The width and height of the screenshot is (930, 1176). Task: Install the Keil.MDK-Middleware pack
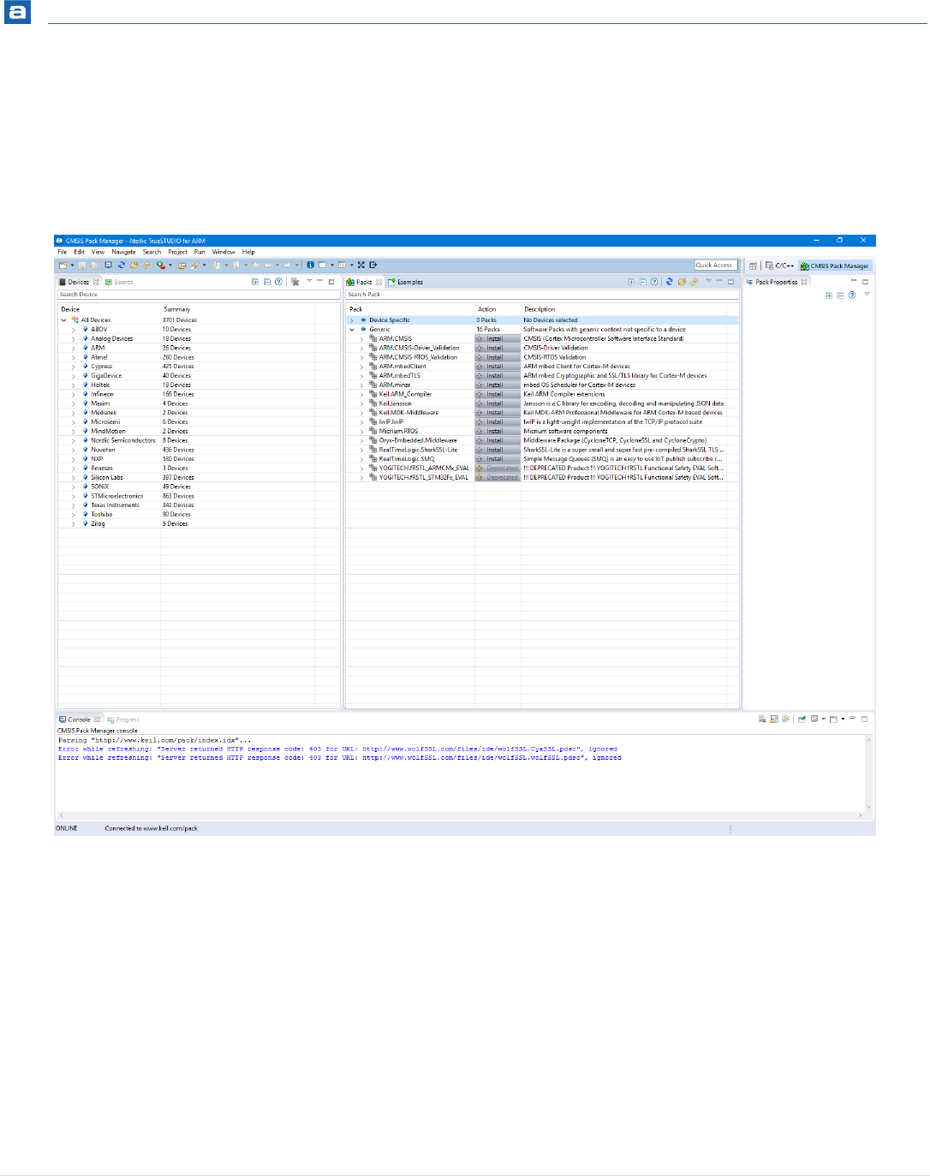pos(498,413)
